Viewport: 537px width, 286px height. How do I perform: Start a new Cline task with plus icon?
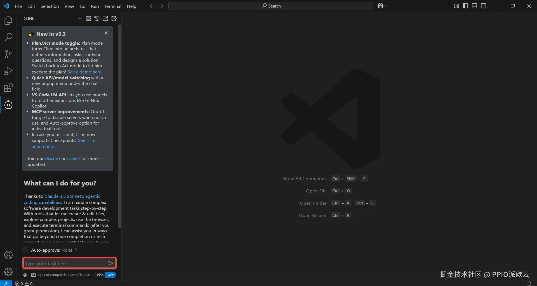pyautogui.click(x=80, y=18)
